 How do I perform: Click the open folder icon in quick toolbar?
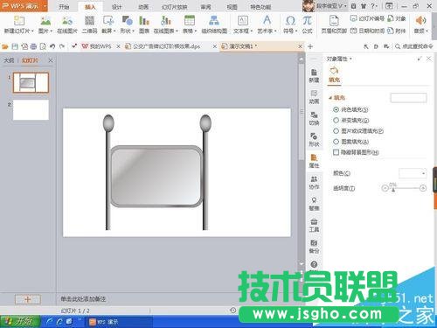pyautogui.click(x=4, y=46)
